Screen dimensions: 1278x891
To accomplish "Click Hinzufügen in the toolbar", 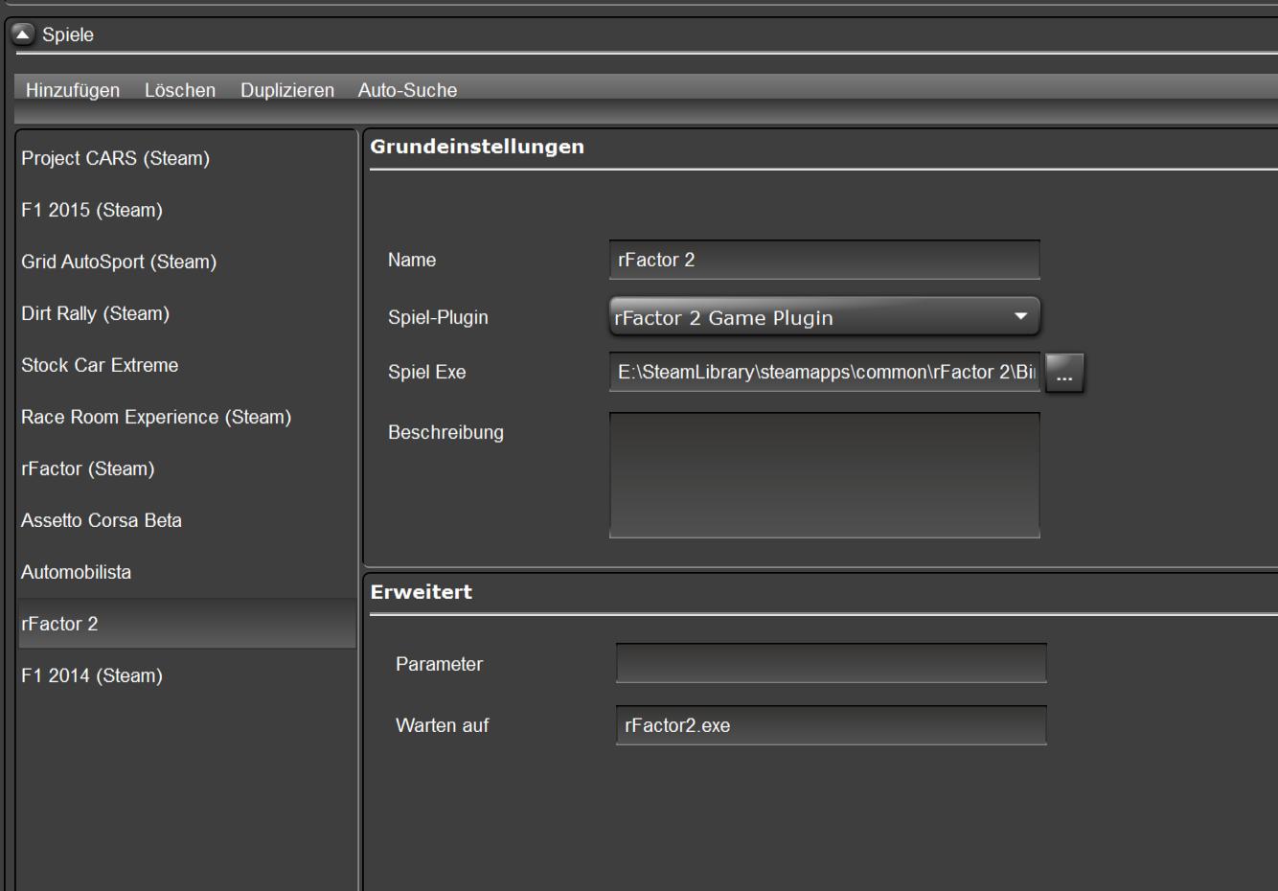I will pyautogui.click(x=73, y=90).
